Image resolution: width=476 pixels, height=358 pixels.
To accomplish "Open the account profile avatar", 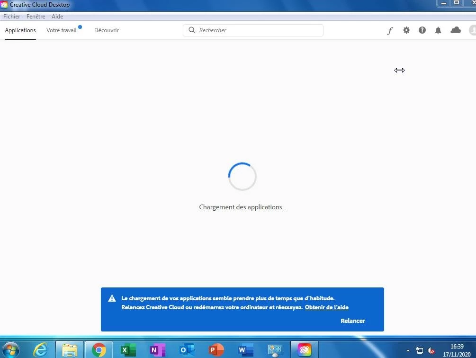I will pyautogui.click(x=473, y=30).
